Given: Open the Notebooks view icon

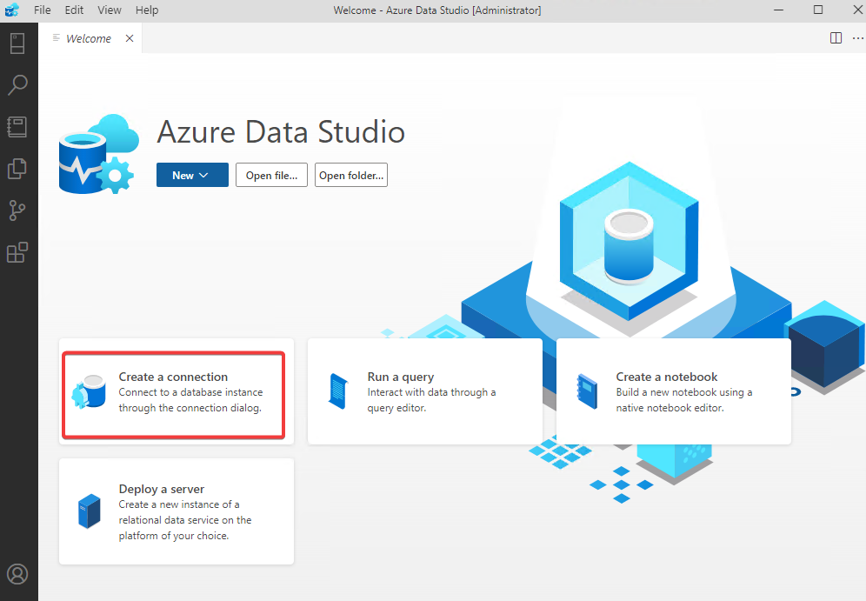Looking at the screenshot, I should coord(17,127).
